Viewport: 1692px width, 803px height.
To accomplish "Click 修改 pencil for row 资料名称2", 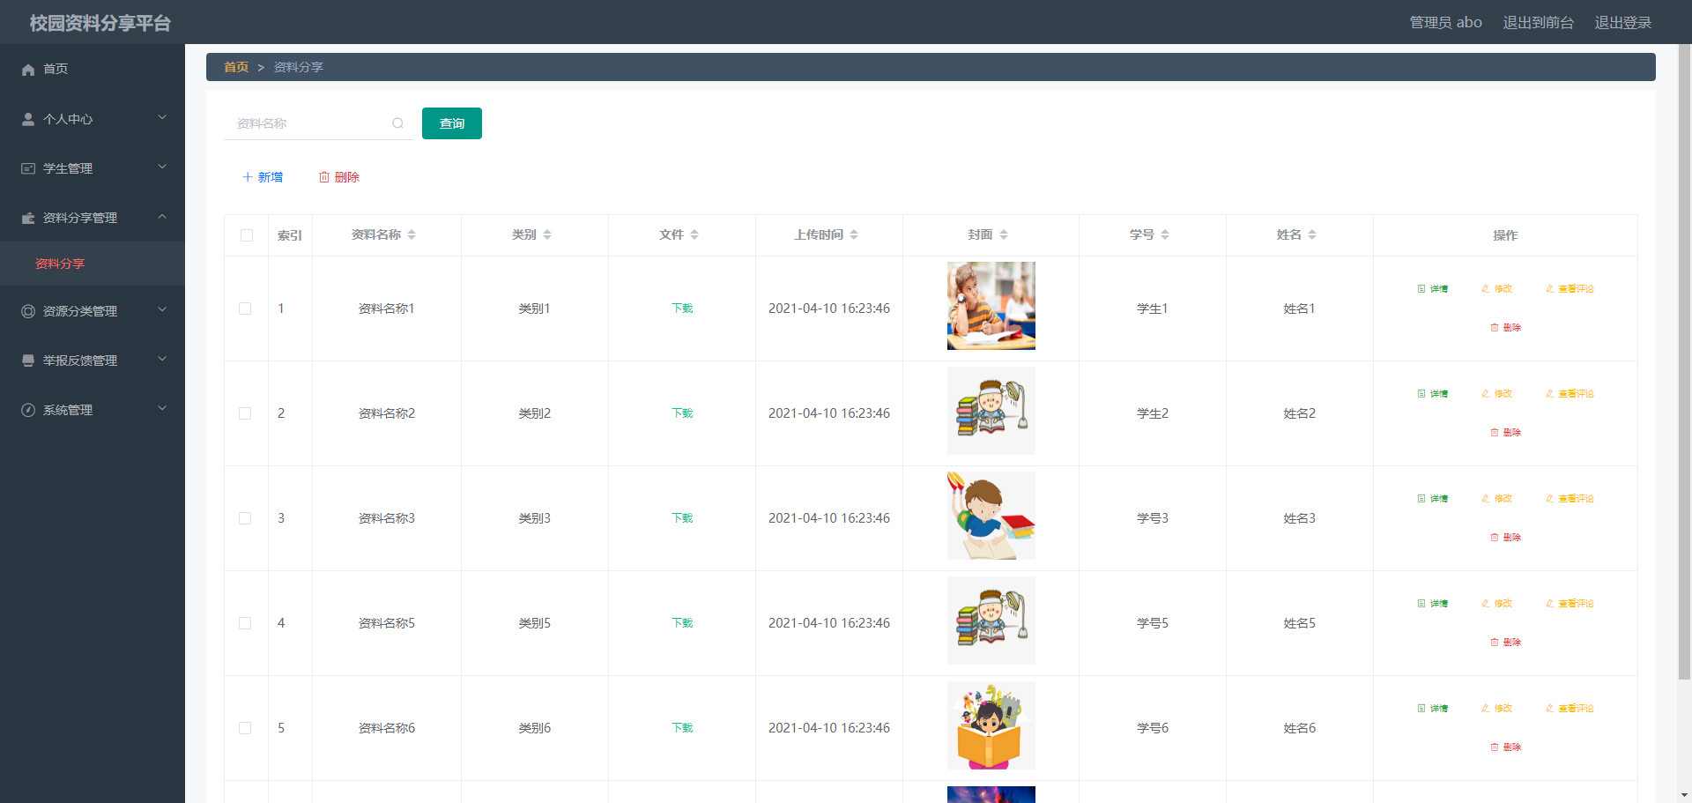I will point(1497,394).
